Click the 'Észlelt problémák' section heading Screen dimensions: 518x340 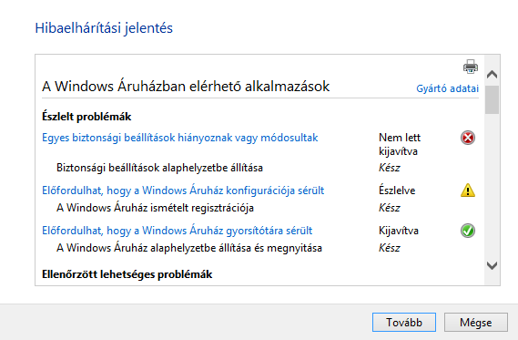click(86, 117)
